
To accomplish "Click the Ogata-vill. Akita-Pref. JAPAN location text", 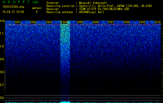I will 116,6.
